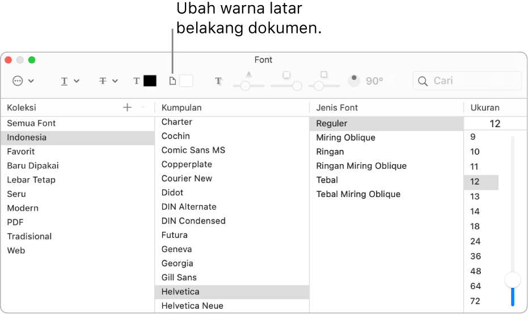The height and width of the screenshot is (314, 528).
Task: Click the underline text style icon
Action: pyautogui.click(x=64, y=81)
